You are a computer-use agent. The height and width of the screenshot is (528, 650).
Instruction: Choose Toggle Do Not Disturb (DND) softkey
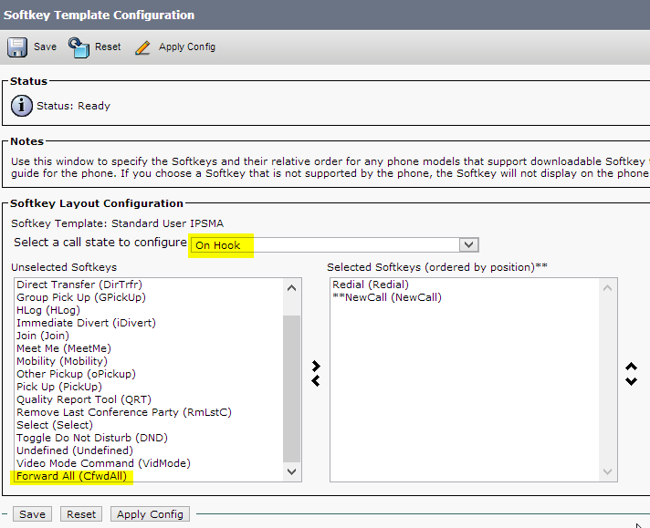pyautogui.click(x=92, y=438)
